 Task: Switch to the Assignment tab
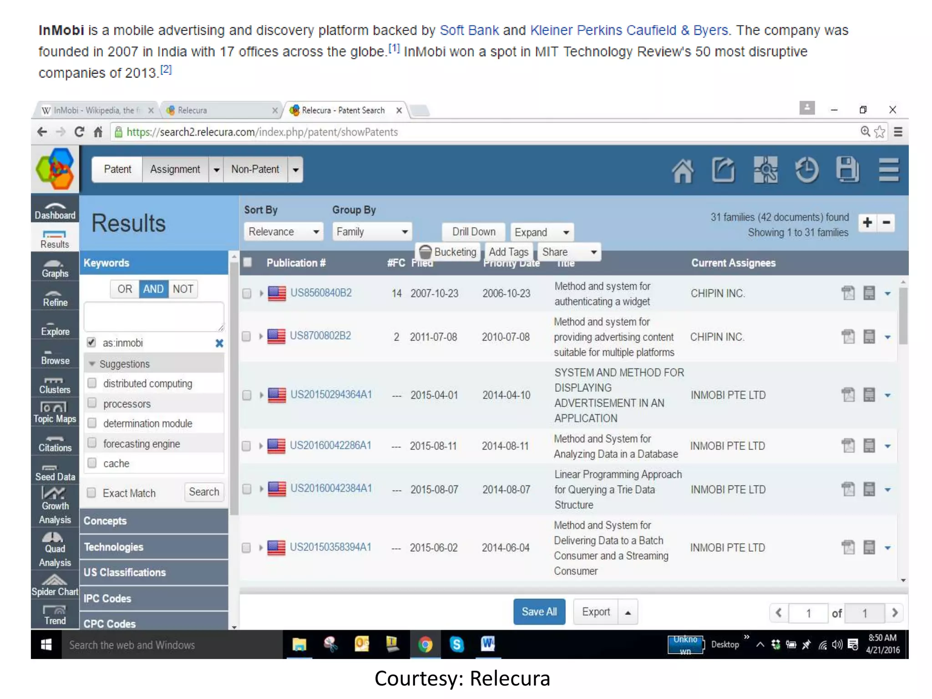(x=175, y=169)
